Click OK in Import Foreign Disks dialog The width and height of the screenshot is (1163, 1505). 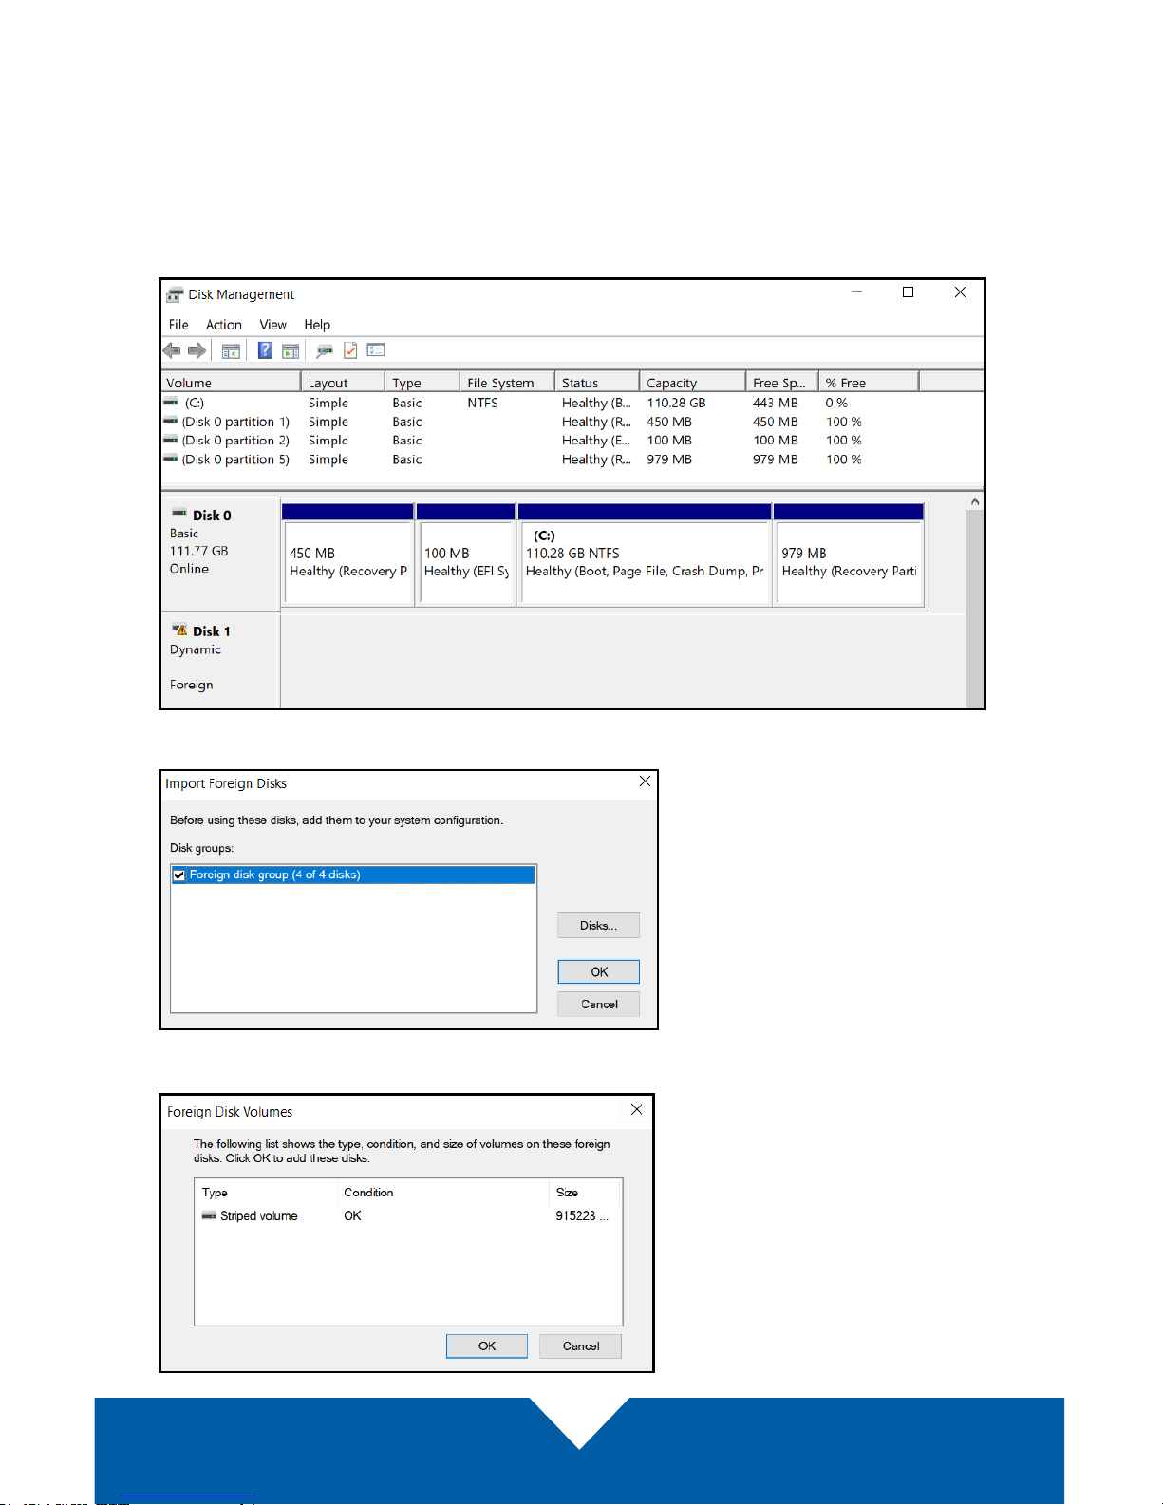(x=599, y=971)
